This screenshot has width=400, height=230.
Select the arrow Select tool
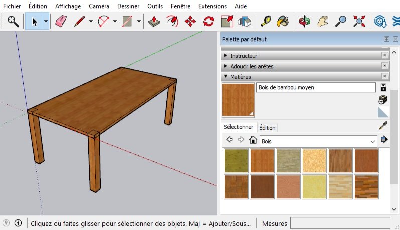click(x=34, y=22)
